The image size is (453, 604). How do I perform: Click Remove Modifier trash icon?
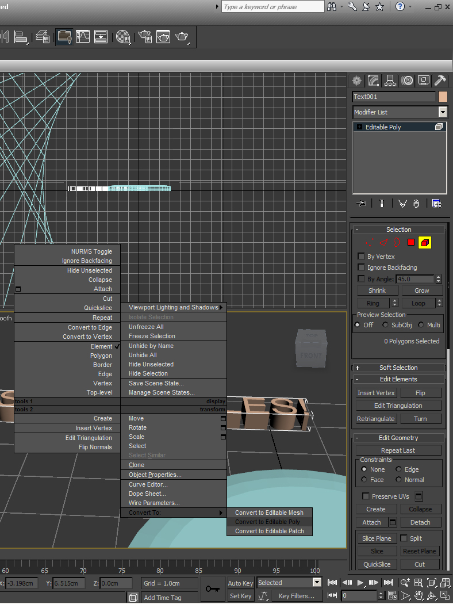pyautogui.click(x=416, y=204)
